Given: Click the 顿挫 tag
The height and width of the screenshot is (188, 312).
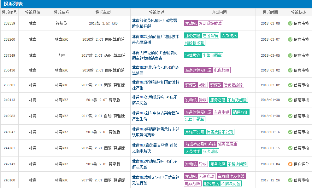Looking at the screenshot, I should point(203,85).
